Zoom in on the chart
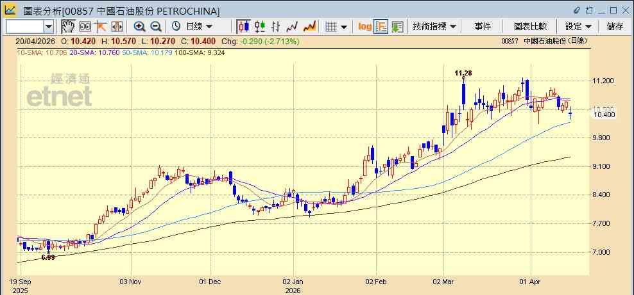The height and width of the screenshot is (295, 634). tap(139, 27)
